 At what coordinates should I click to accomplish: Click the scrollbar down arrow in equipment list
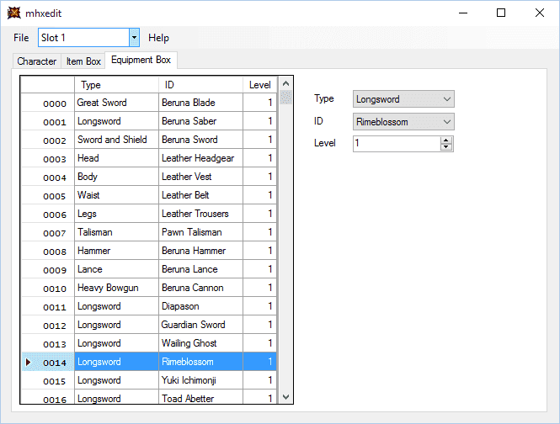coord(285,396)
